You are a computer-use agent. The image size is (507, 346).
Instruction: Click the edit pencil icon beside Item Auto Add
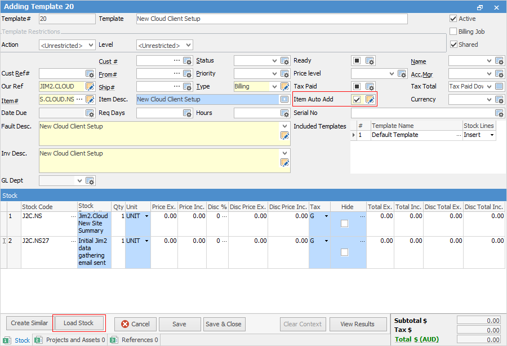370,100
